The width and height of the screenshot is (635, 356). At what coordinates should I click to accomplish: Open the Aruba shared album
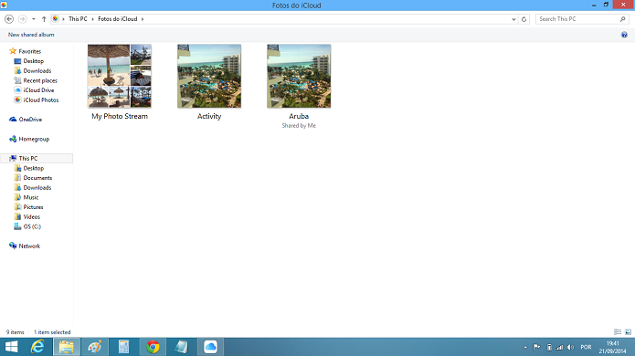(299, 86)
